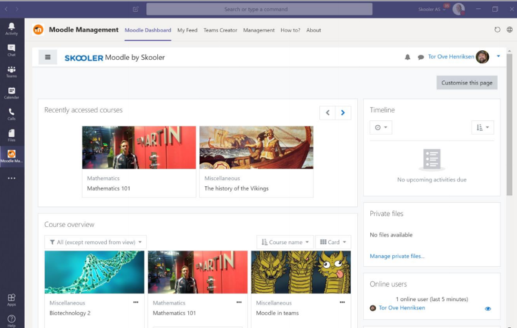The width and height of the screenshot is (517, 328).
Task: Open Timeline sort order dropdown
Action: (483, 127)
